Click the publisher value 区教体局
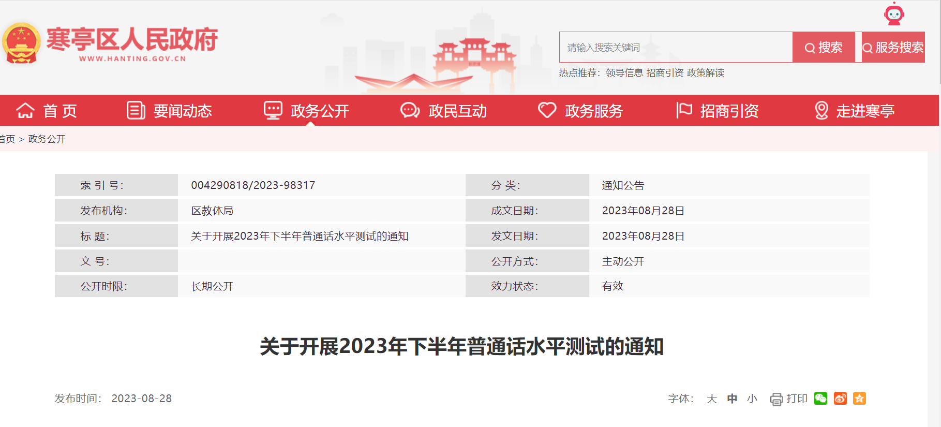Image resolution: width=941 pixels, height=427 pixels. (212, 211)
